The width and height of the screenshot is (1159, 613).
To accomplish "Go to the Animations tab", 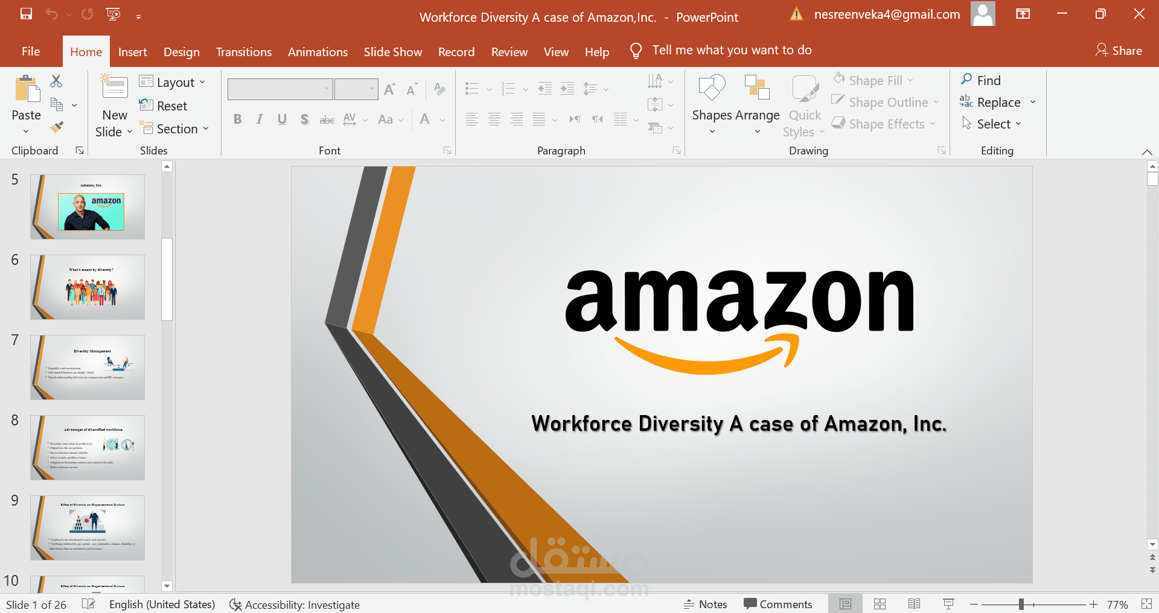I will coord(318,52).
